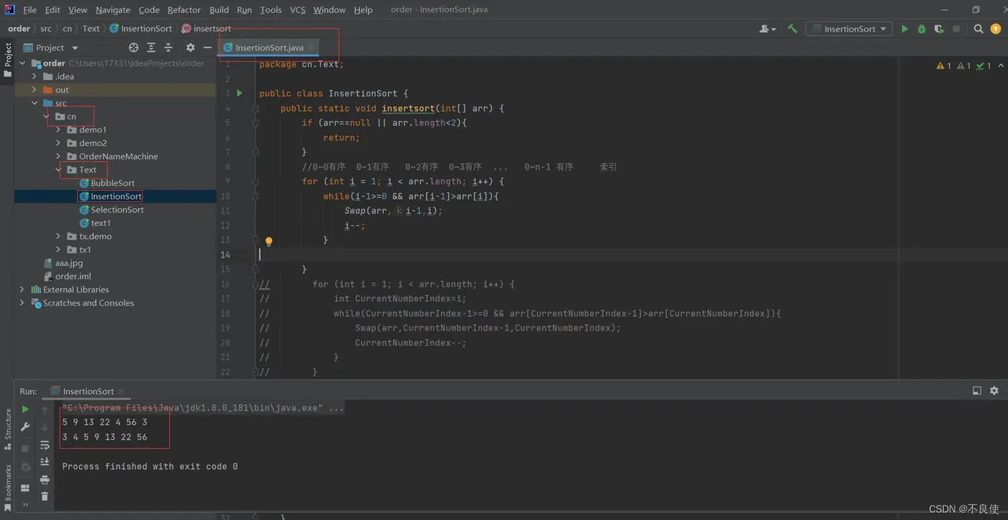Viewport: 1008px width, 520px height.
Task: Toggle the Project tool window side tab
Action: tap(7, 60)
